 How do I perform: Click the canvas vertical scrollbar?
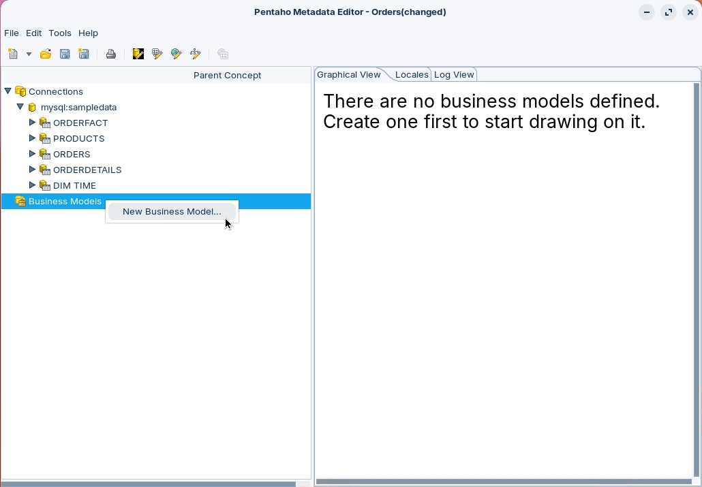tap(697, 279)
